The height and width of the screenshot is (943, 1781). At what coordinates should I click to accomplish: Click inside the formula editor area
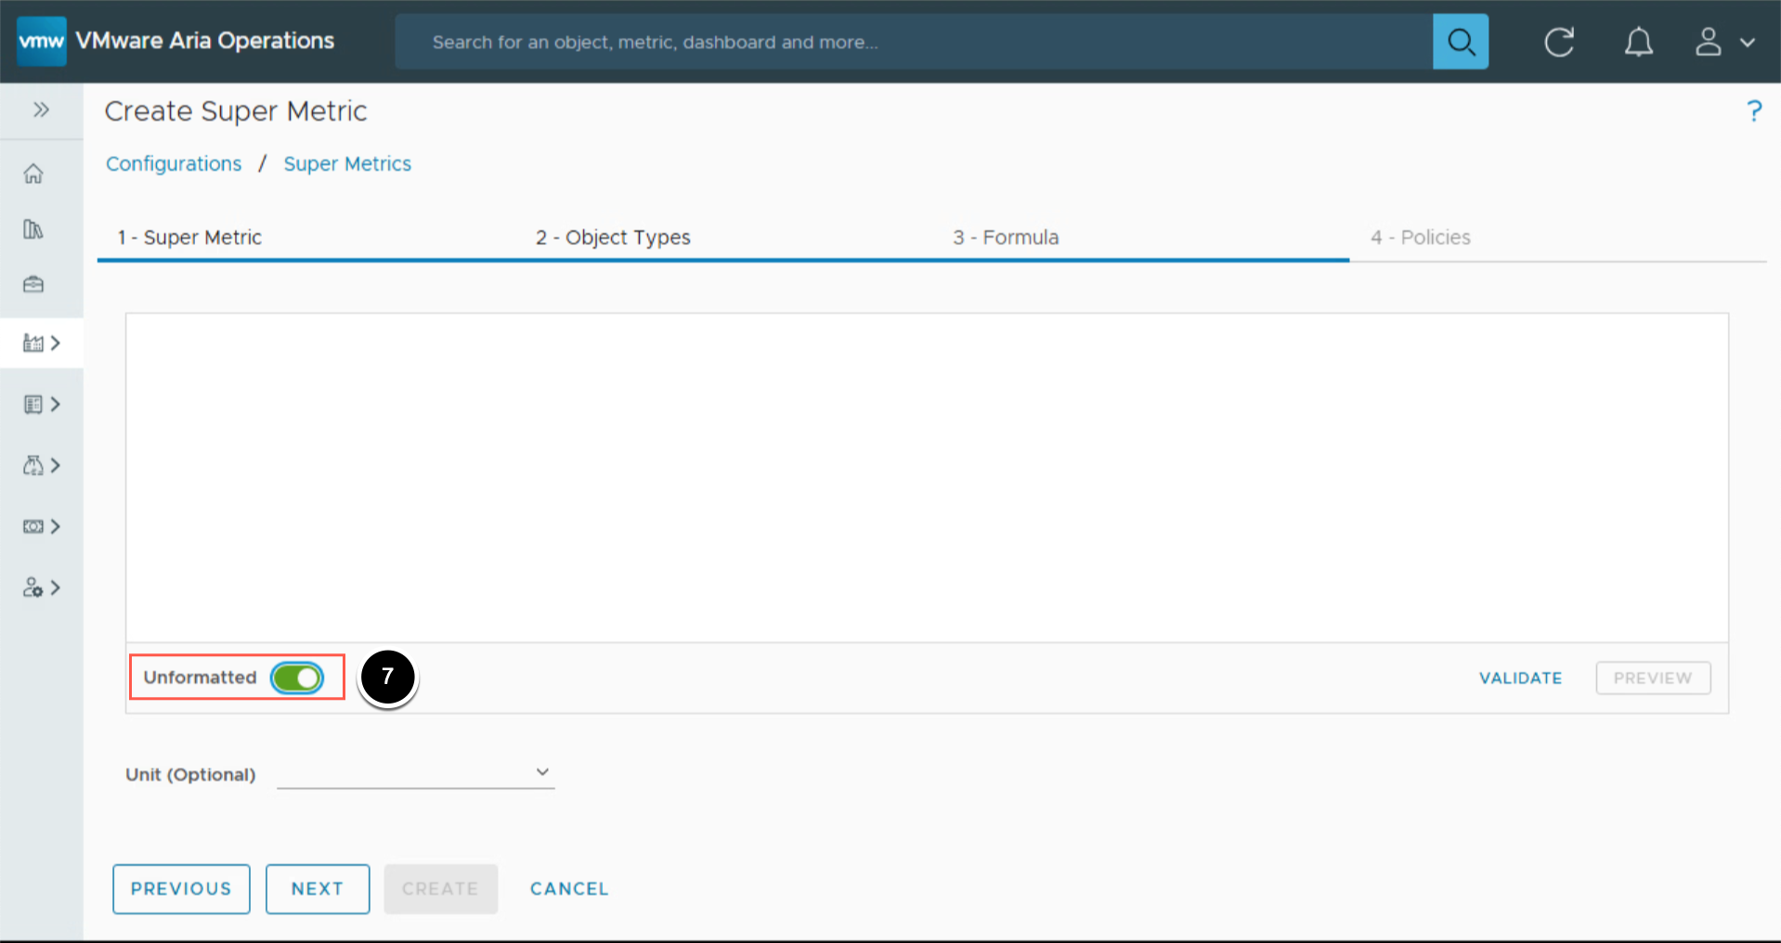point(926,477)
